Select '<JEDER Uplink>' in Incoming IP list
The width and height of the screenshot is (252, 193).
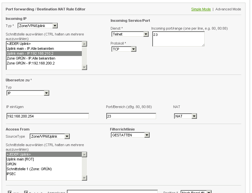44,44
